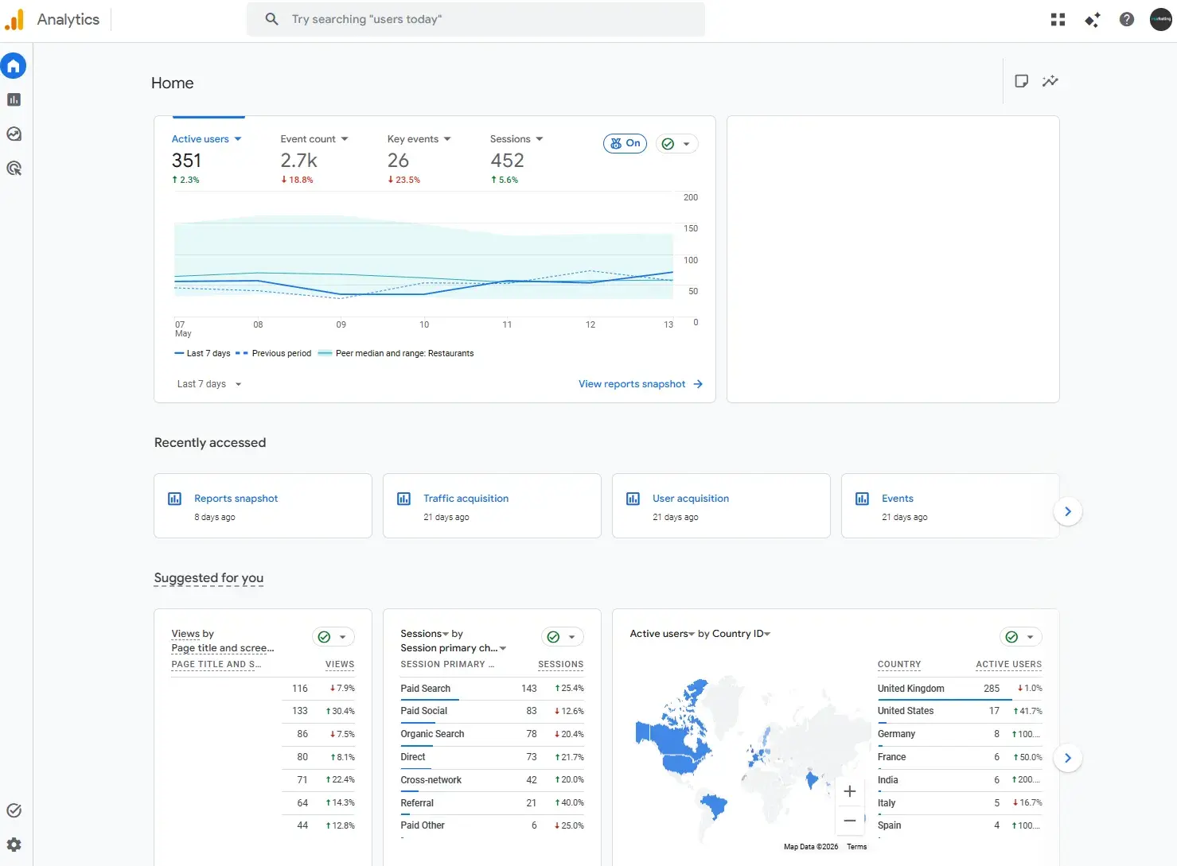Change the Active users metric on map card
The width and height of the screenshot is (1177, 866).
662,634
